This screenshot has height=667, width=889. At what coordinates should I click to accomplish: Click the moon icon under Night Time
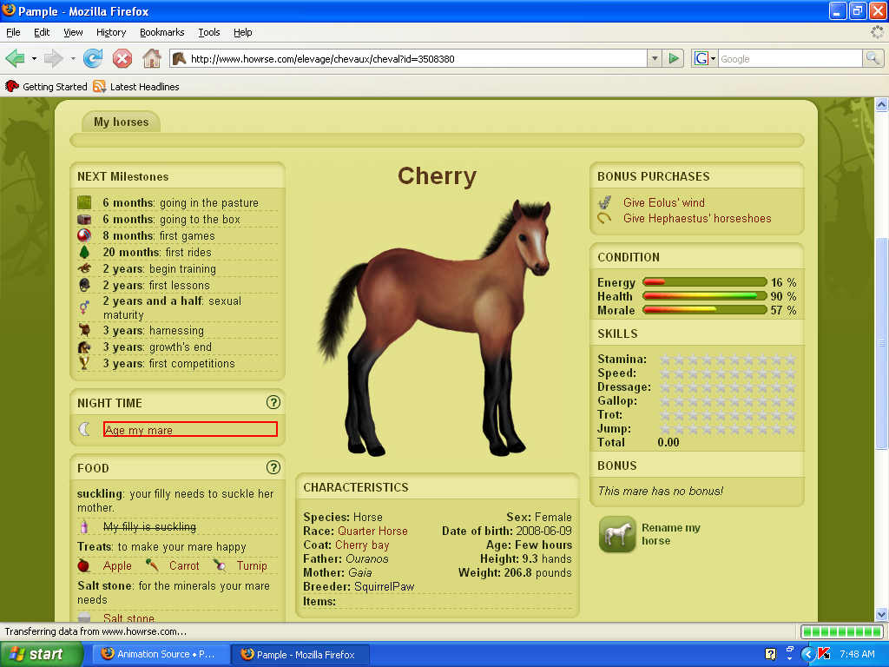point(84,429)
